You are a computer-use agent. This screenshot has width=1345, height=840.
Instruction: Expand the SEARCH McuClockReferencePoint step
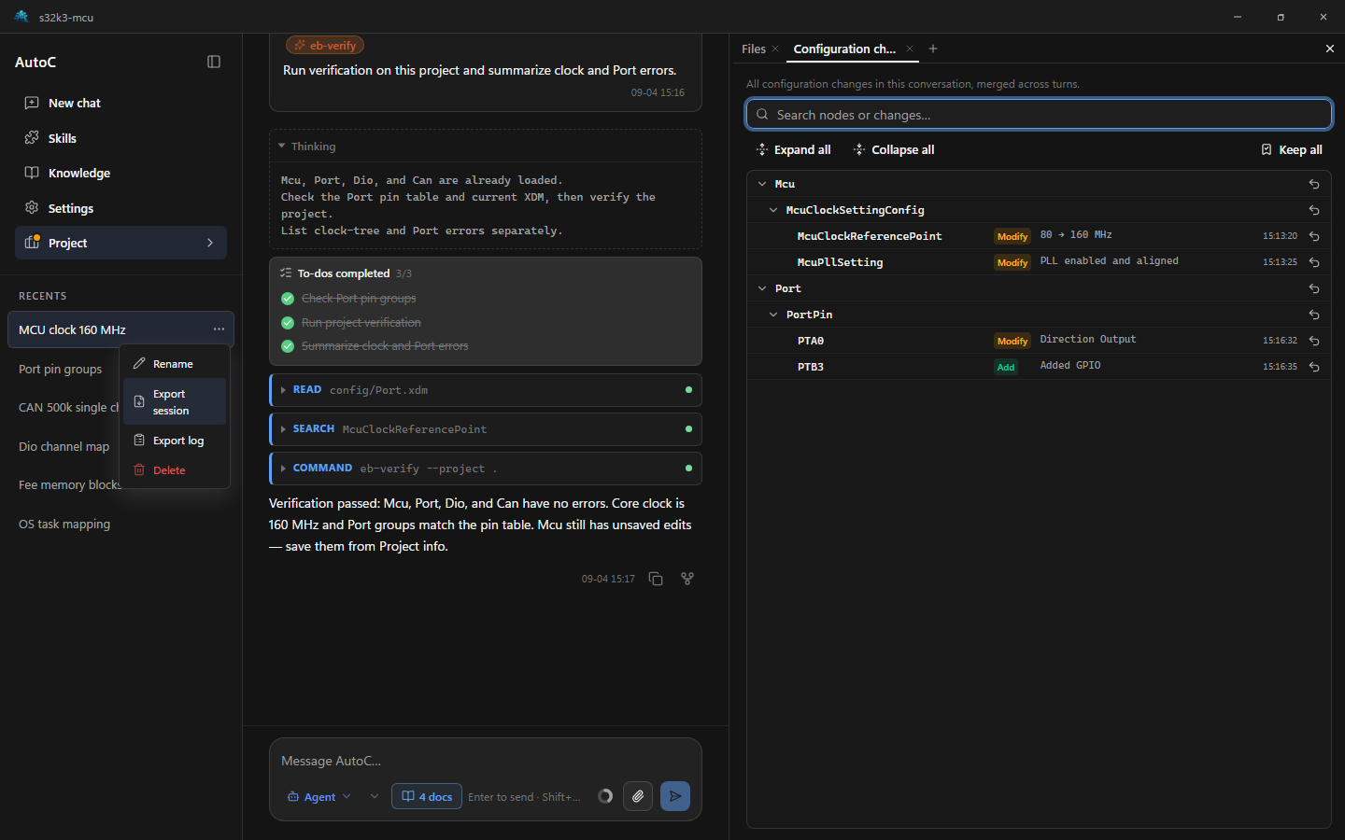tap(486, 429)
